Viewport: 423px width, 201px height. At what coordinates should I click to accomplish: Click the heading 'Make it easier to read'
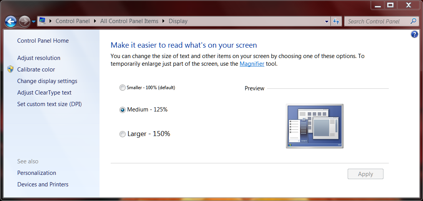(184, 45)
